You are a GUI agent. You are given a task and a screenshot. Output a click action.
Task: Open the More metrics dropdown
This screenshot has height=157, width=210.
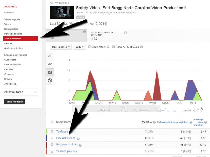tap(61, 47)
